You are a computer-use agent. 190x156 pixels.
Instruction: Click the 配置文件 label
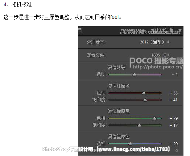(96, 55)
